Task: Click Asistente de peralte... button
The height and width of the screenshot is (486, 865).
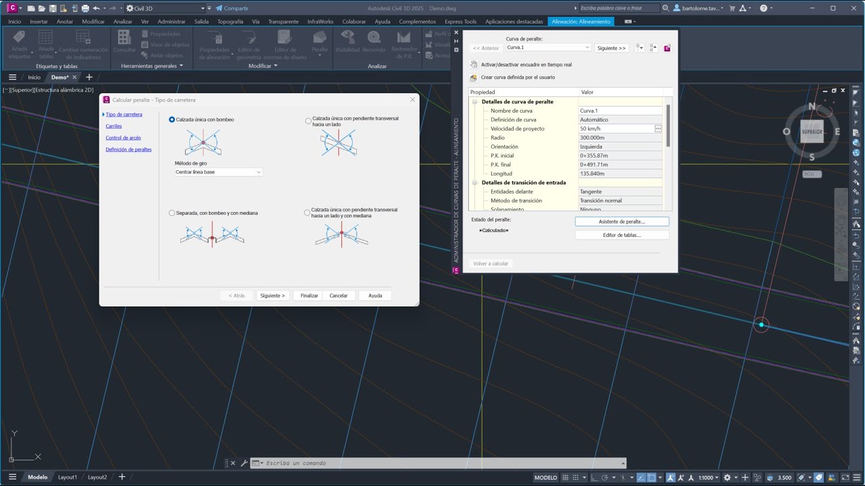Action: 622,221
